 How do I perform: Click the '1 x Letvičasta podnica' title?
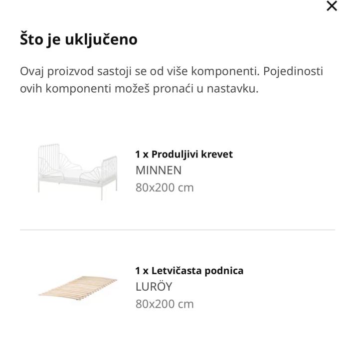point(189,271)
